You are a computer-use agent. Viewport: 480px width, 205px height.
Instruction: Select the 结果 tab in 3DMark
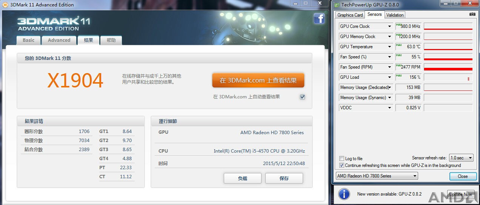(88, 40)
